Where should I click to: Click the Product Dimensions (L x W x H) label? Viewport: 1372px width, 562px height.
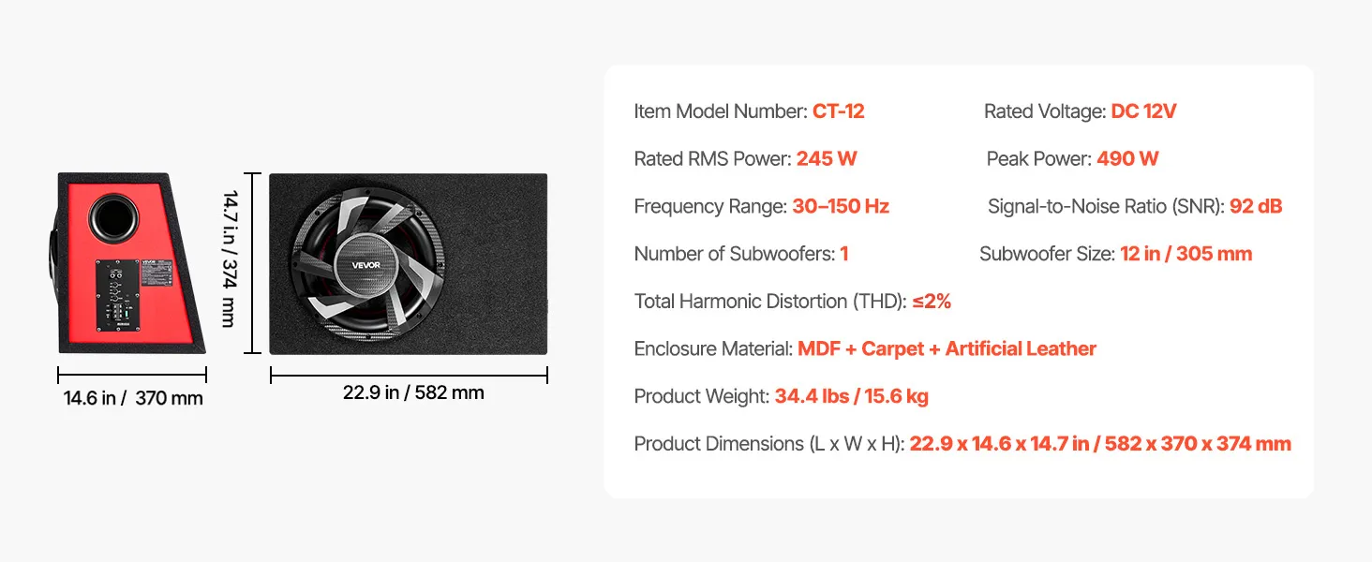(x=768, y=444)
